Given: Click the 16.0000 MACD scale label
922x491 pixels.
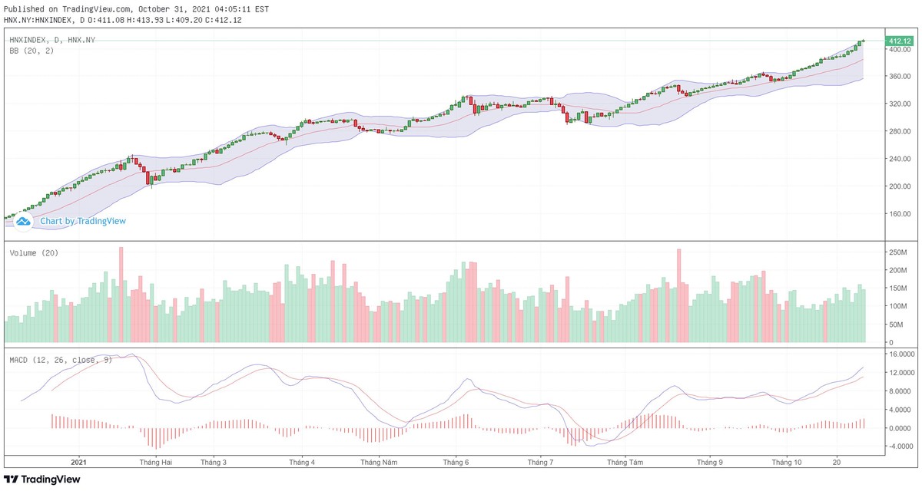Looking at the screenshot, I should click(900, 355).
